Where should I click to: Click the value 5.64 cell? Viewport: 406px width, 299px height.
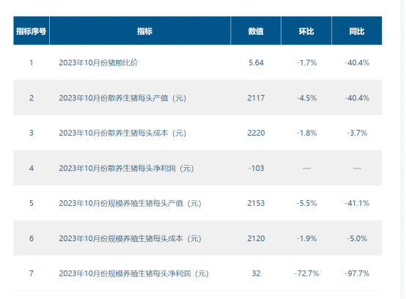click(x=256, y=62)
